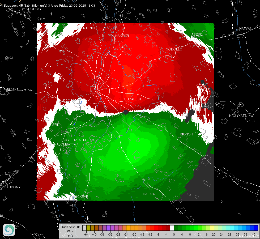Click the 12 value on the scale
This screenshot has height=239, width=260.
pyautogui.click(x=198, y=234)
